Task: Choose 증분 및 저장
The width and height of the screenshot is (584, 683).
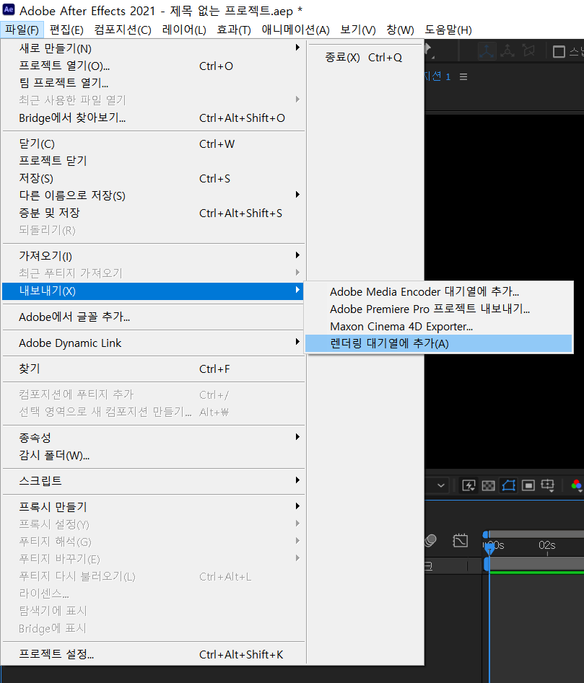Action: [154, 213]
